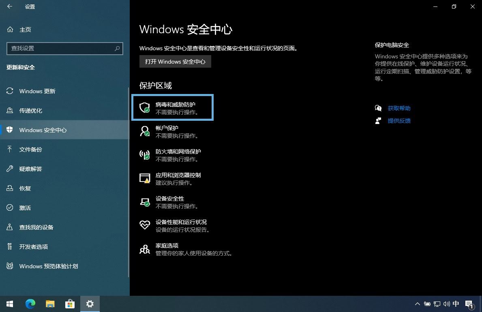Viewport: 482px width, 312px height.
Task: Open the 获取帮助 link
Action: pyautogui.click(x=399, y=108)
